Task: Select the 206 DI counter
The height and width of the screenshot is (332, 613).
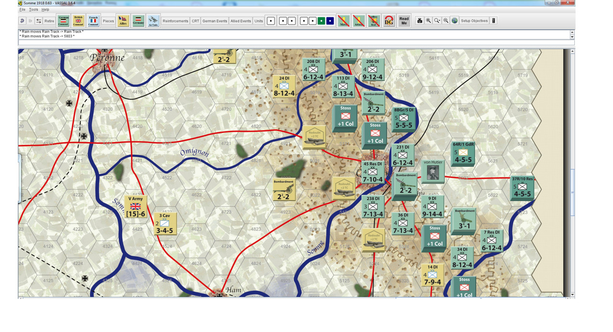Action: [373, 69]
